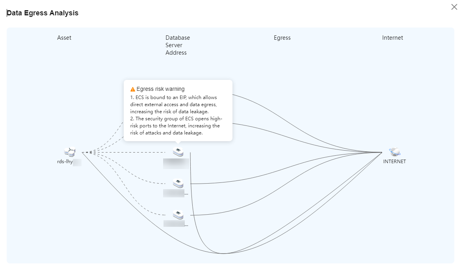Expand the truncated middle server address ellipsis
Viewport: 461px width, 265px height.
pyautogui.click(x=186, y=193)
